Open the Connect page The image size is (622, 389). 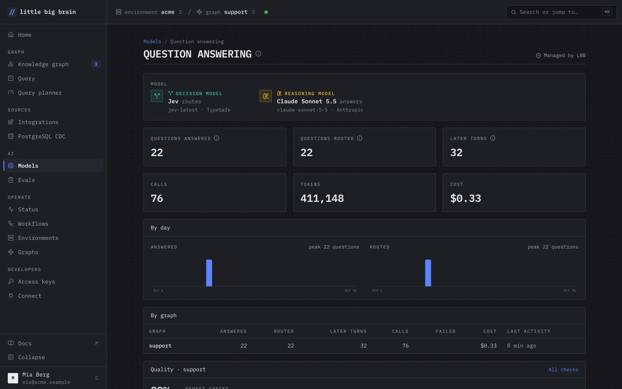point(53,296)
